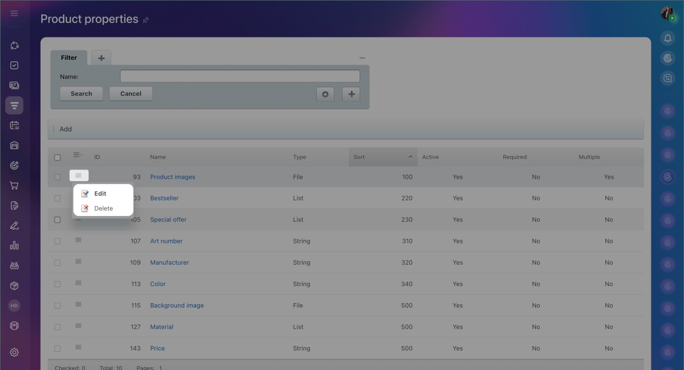The height and width of the screenshot is (370, 684).
Task: Click the pin icon beside page title
Action: tap(146, 20)
